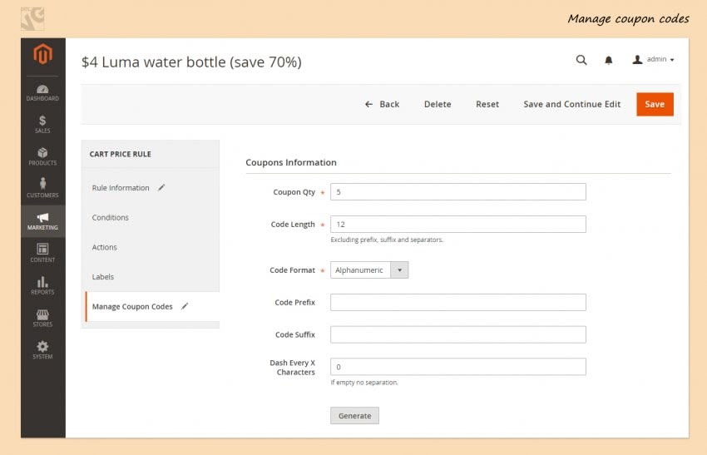
Task: Click the Cart Price Rule heading
Action: click(121, 154)
